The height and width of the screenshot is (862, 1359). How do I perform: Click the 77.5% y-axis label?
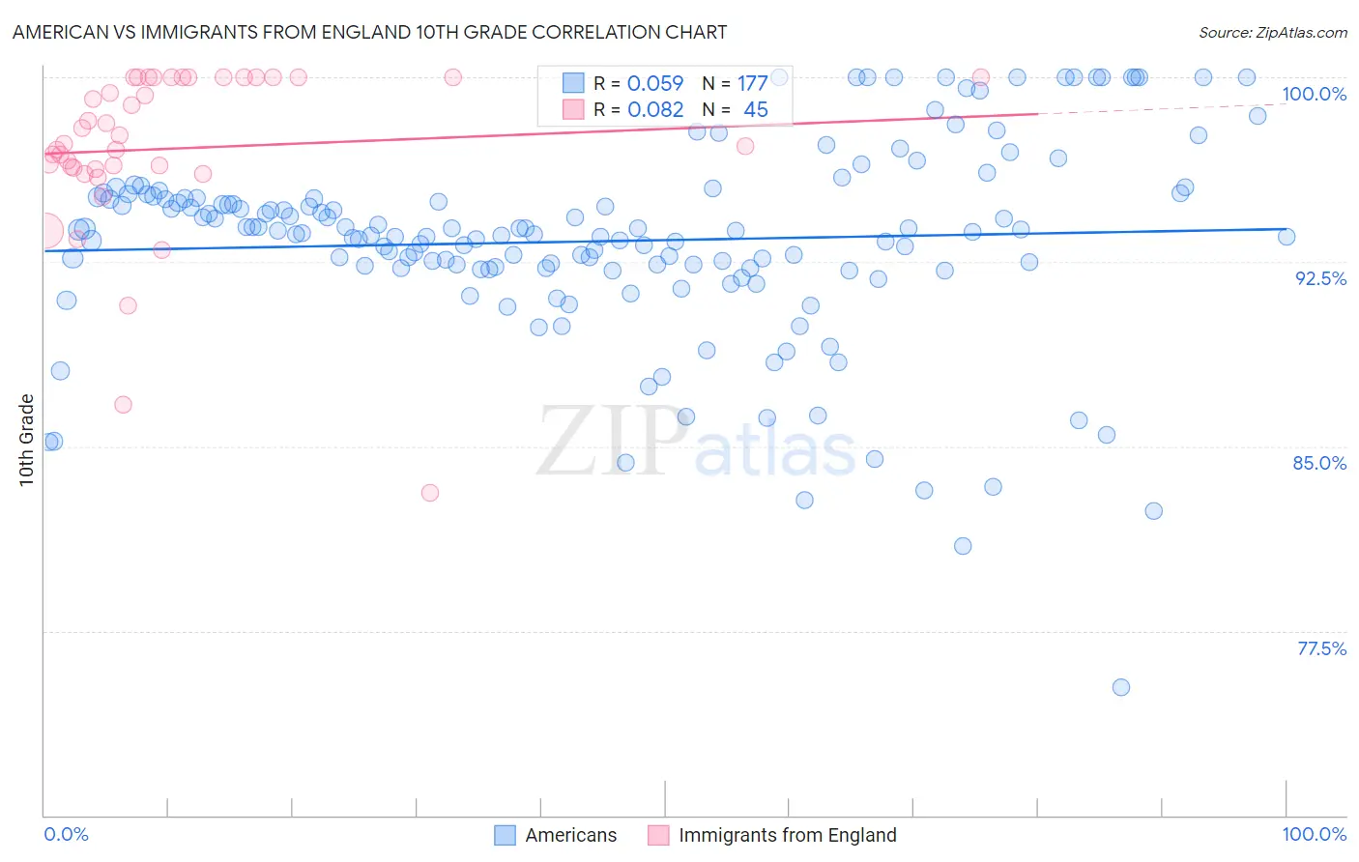coord(1321,648)
